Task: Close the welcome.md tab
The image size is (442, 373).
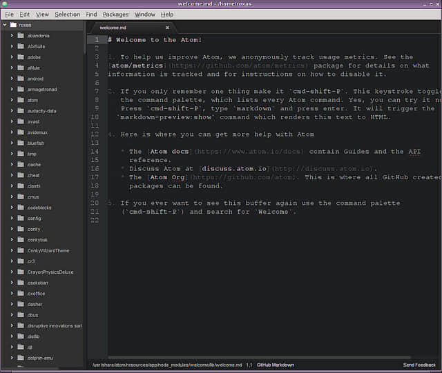Action: (x=167, y=28)
